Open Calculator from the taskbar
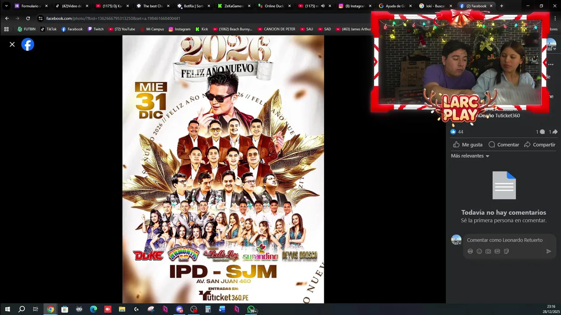Viewport: 561px width, 315px height. pos(208,309)
